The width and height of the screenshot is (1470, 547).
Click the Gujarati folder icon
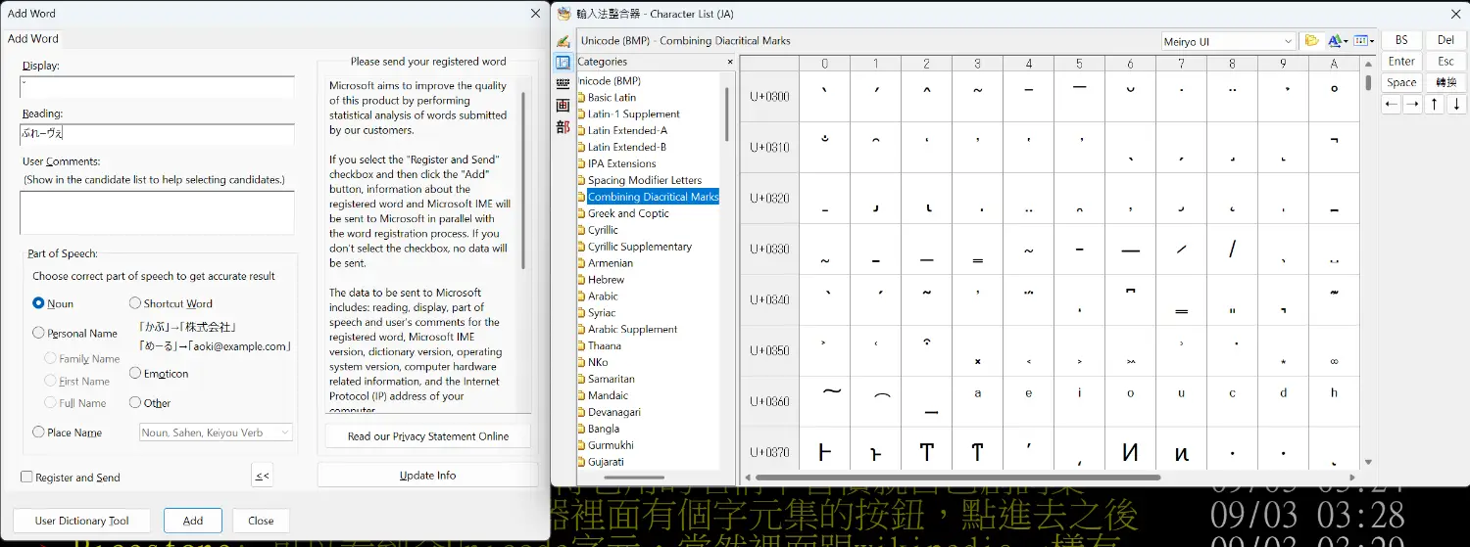click(582, 462)
